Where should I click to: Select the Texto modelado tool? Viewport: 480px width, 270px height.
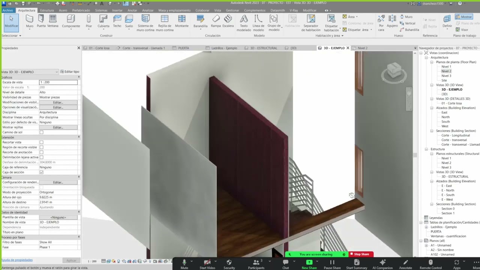click(x=244, y=23)
